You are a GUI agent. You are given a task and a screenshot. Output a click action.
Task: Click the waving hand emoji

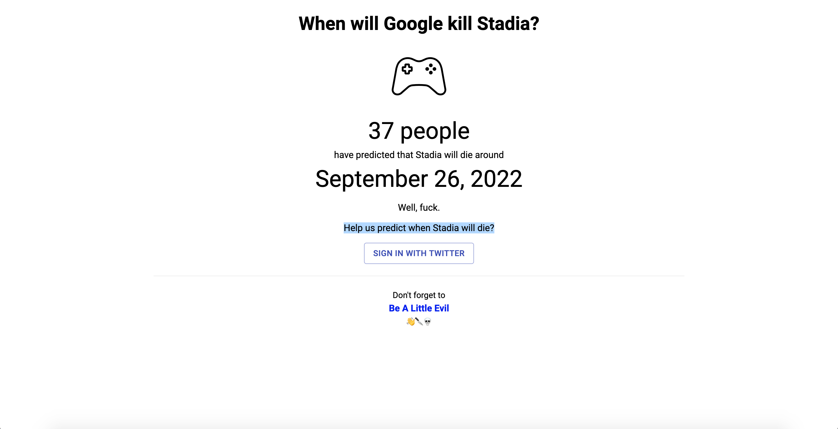click(x=411, y=322)
